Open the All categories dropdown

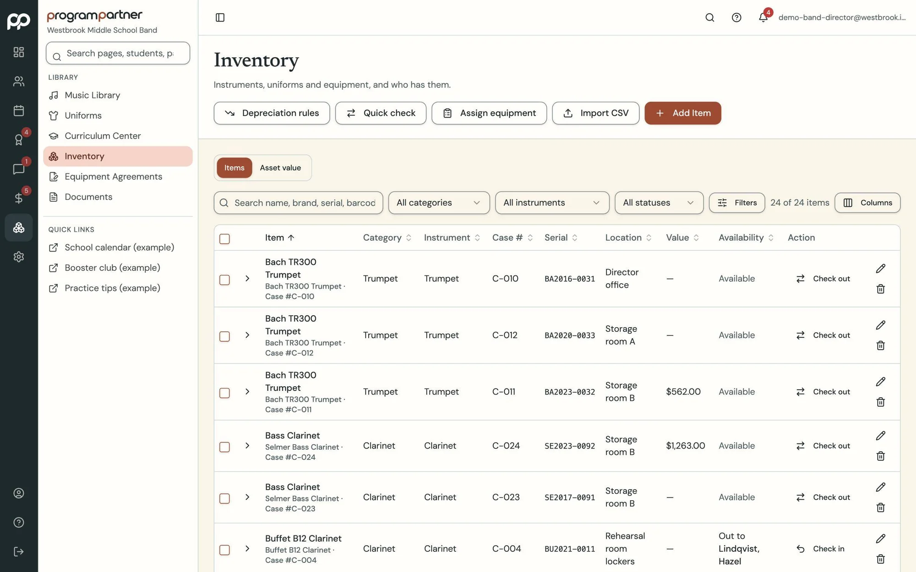tap(439, 203)
